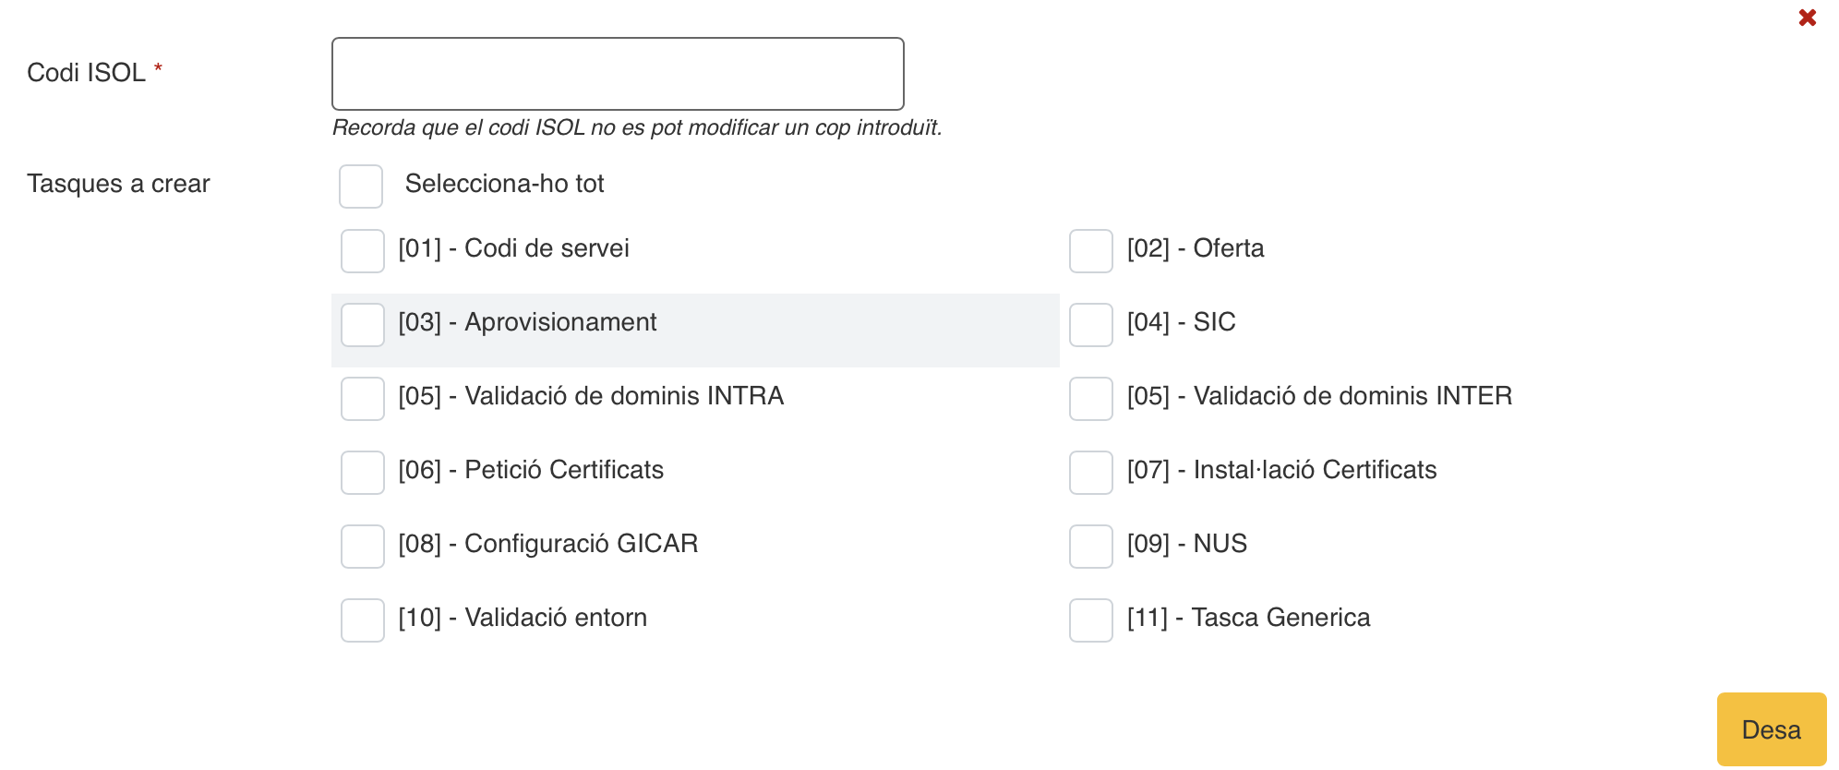
Task: Select the [09] NUS checkbox
Action: coord(1090,547)
